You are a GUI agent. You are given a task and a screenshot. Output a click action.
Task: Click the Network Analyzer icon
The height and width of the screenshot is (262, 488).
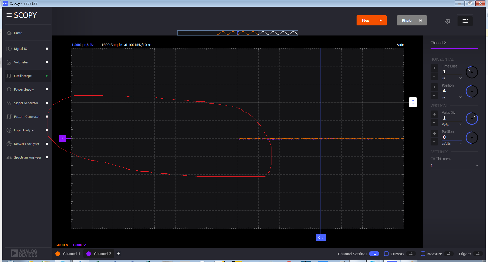9,144
